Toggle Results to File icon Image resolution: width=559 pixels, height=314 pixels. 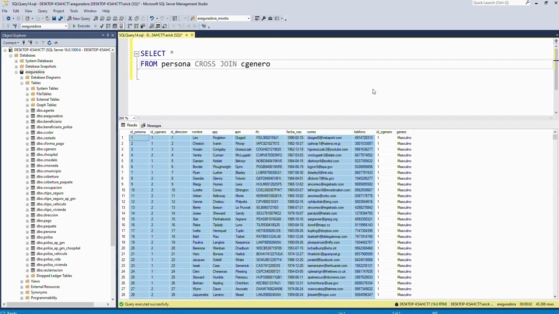(164, 26)
